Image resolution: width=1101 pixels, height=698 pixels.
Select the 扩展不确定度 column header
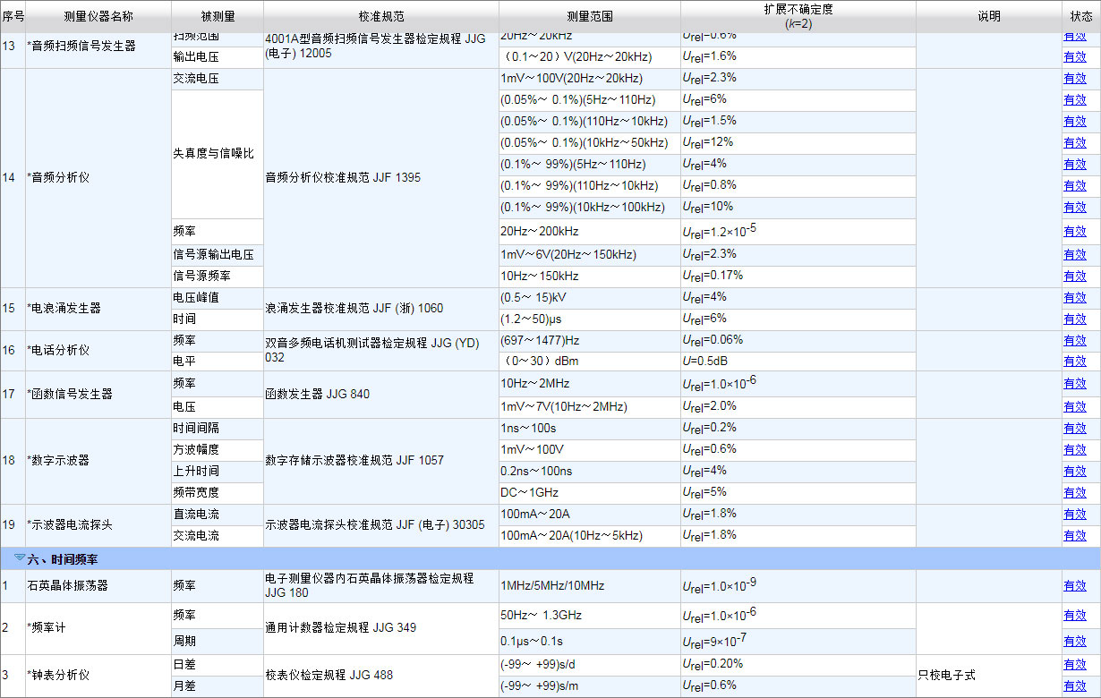[x=798, y=17]
